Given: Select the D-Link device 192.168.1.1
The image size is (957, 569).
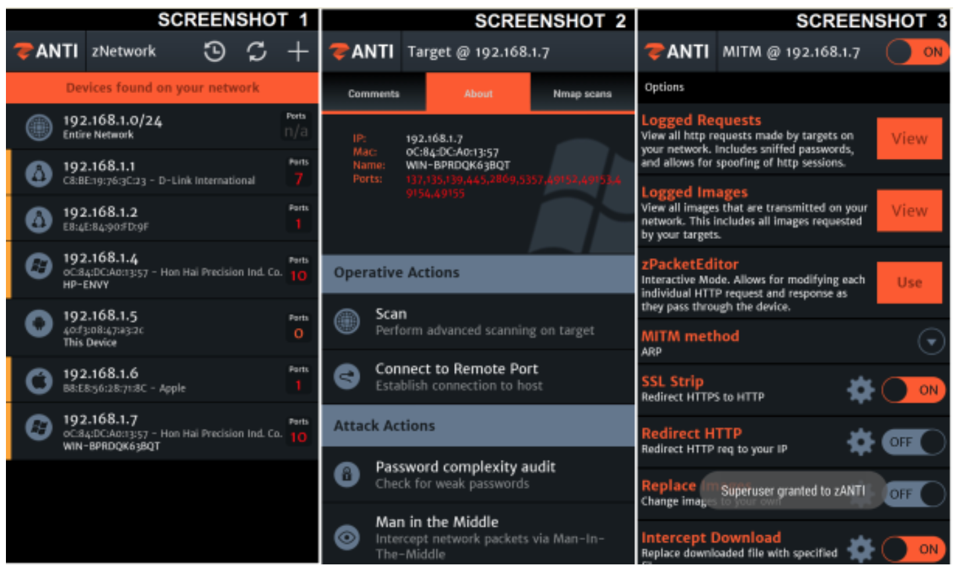Looking at the screenshot, I should [158, 172].
